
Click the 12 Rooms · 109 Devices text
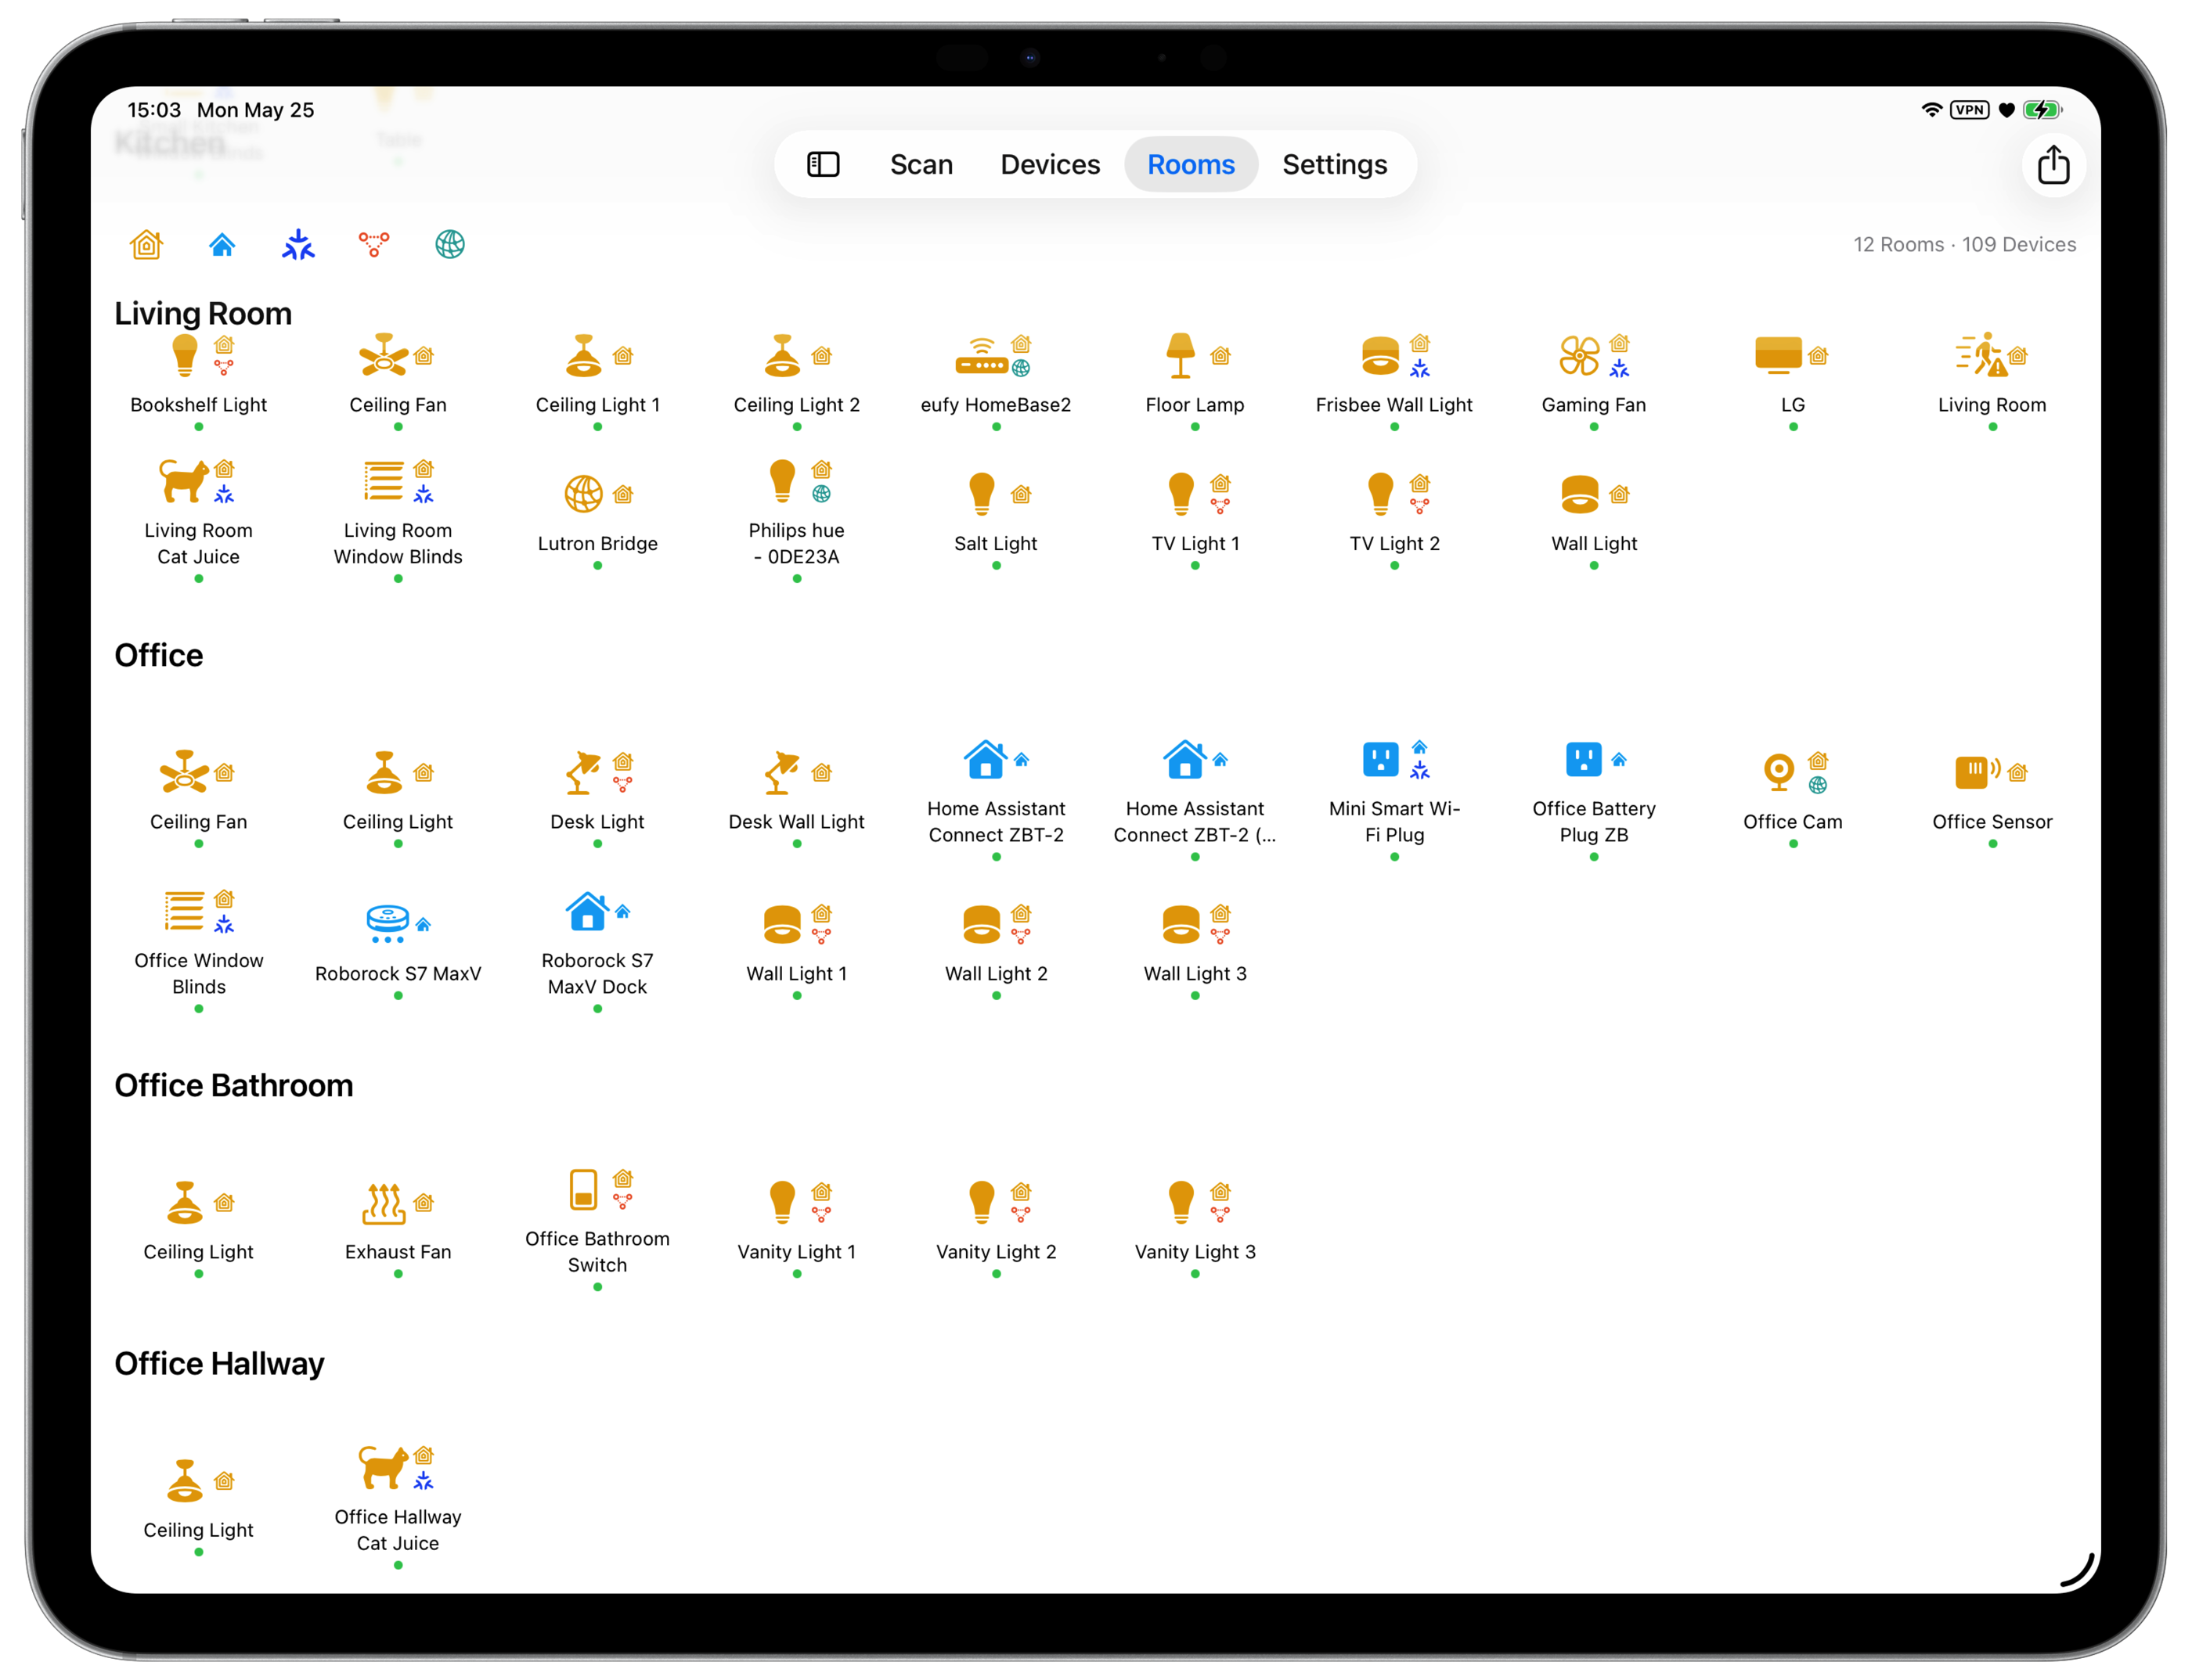[1964, 244]
